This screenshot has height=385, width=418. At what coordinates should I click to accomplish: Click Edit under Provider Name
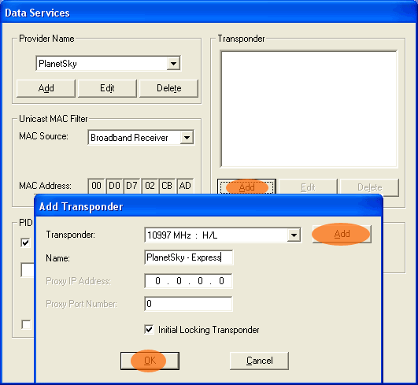(x=107, y=88)
